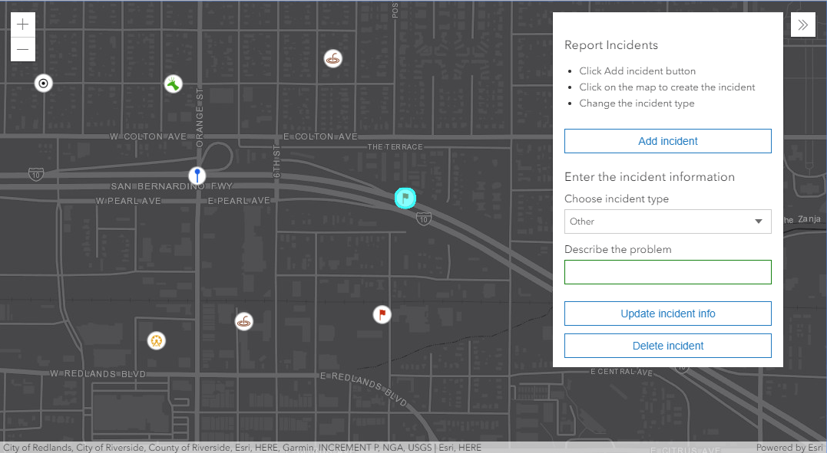Click Update incident info button

[668, 313]
